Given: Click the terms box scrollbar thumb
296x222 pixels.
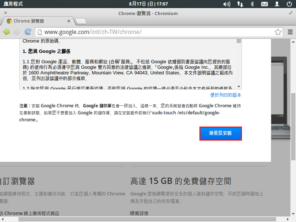Looking at the screenshot, I should coord(239,41).
